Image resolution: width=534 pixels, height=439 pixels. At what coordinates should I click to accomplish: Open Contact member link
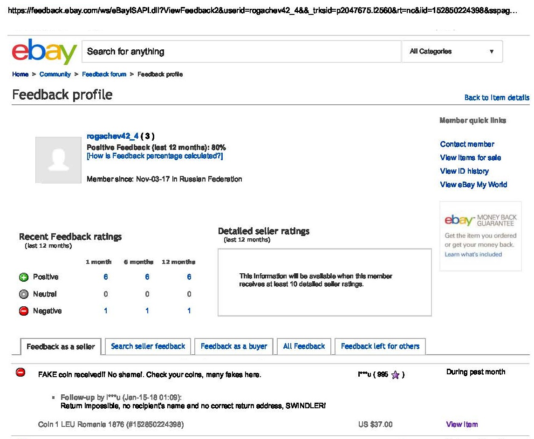pos(467,144)
